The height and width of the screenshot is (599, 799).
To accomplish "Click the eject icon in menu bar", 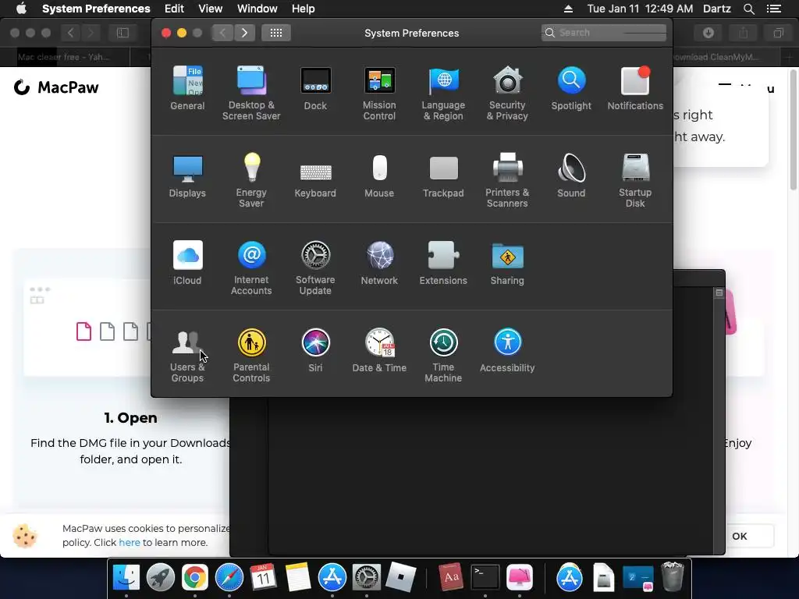I will click(568, 9).
